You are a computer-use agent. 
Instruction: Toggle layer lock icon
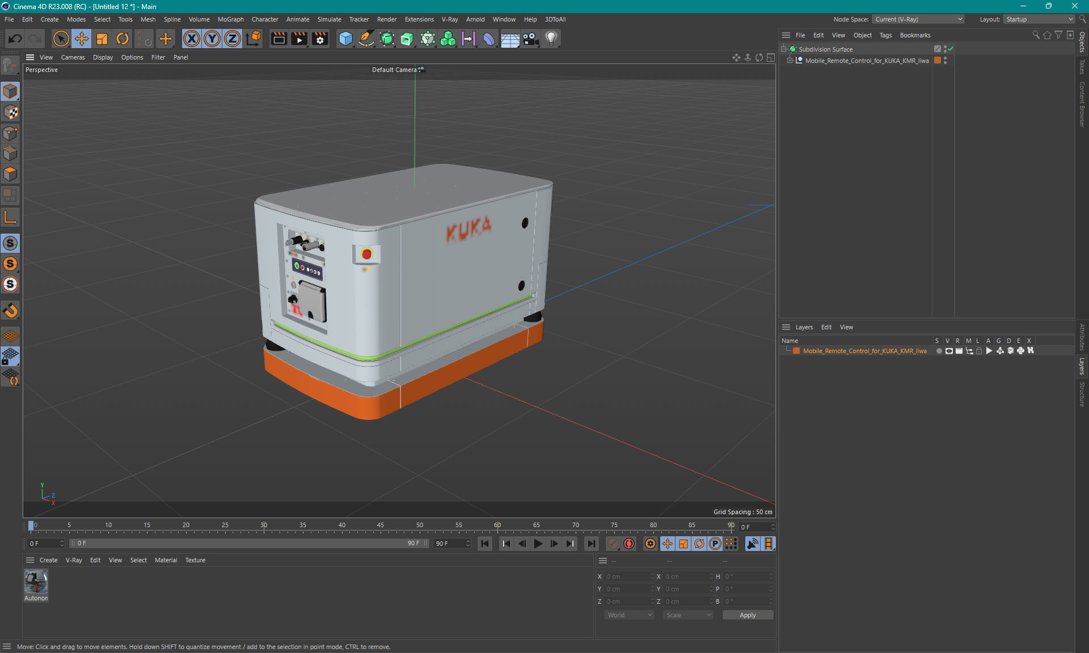979,351
